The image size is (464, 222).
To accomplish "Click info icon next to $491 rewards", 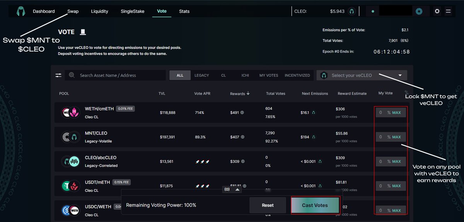I will 242,113.
